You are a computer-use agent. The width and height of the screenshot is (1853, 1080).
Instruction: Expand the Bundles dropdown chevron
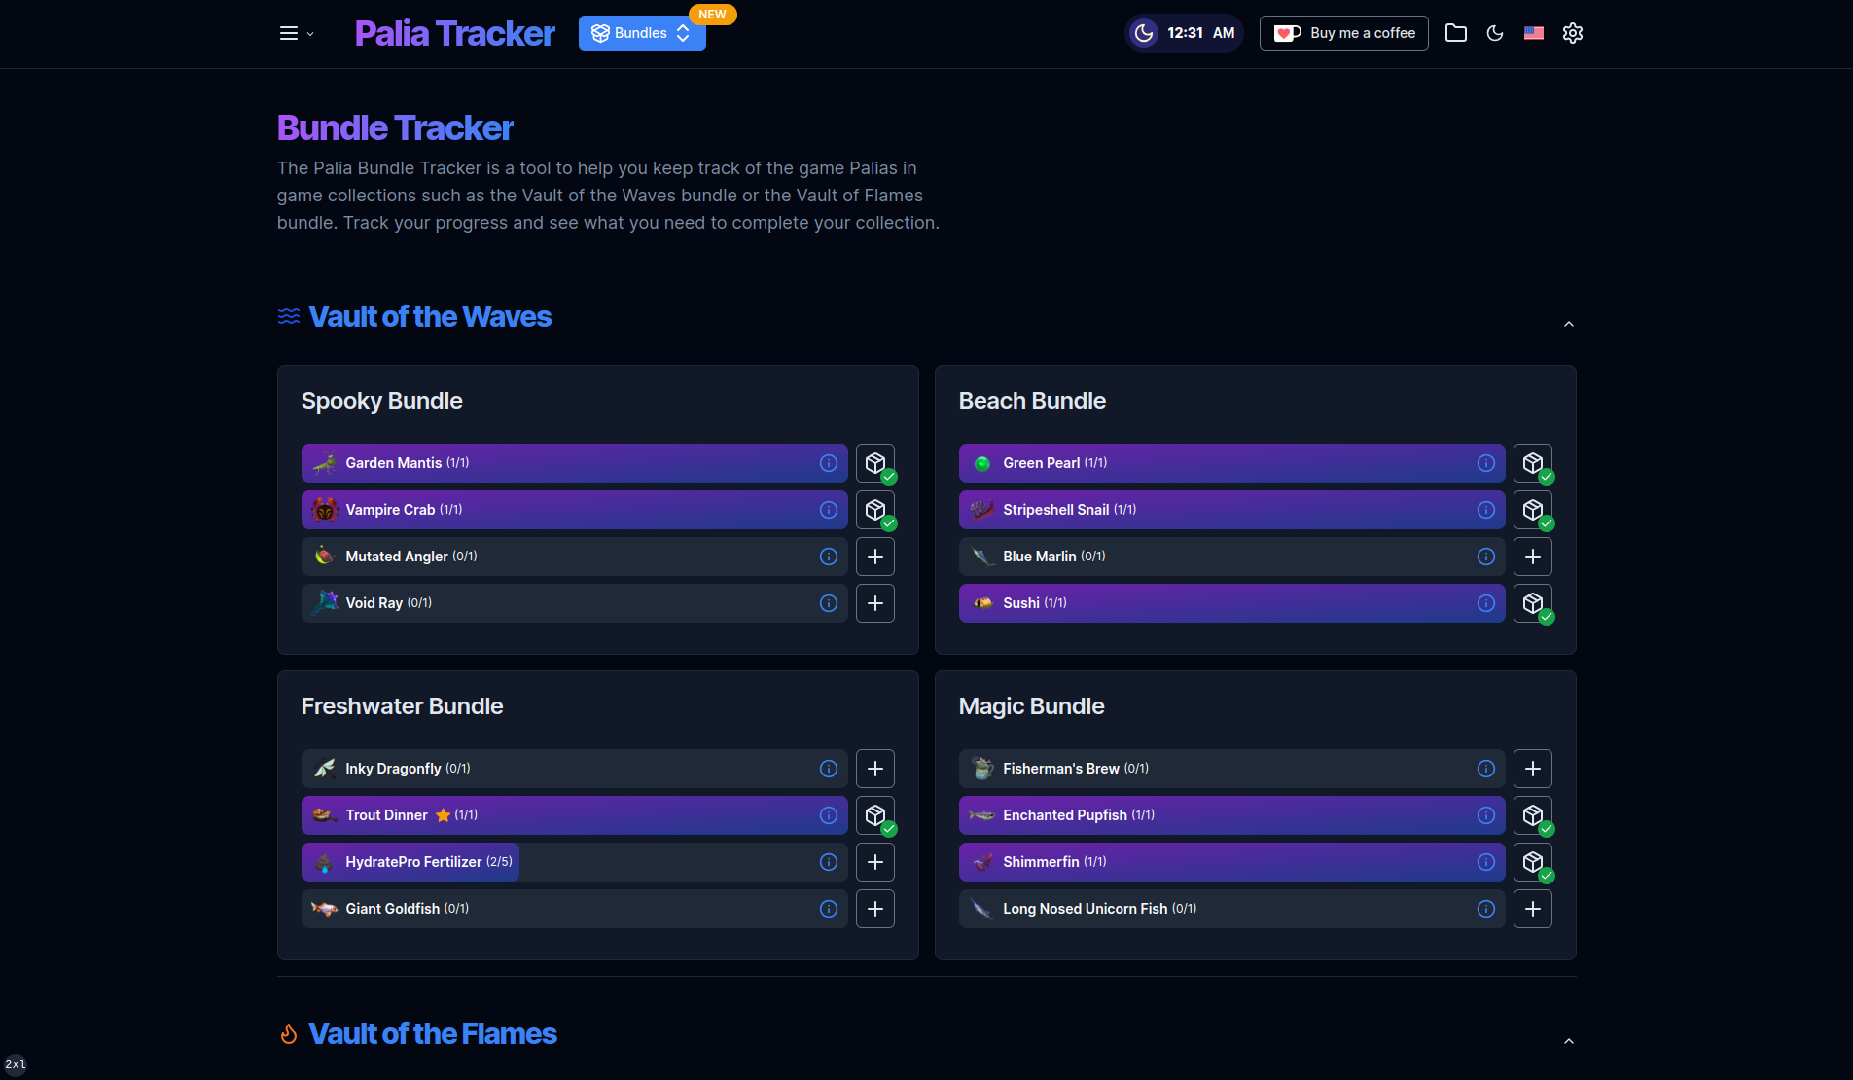tap(684, 32)
